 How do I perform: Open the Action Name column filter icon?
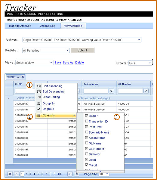pyautogui.click(x=111, y=91)
